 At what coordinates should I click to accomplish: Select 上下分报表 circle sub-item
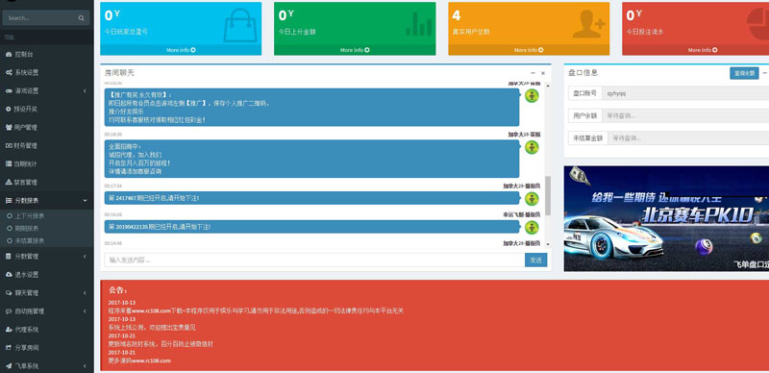(x=26, y=216)
